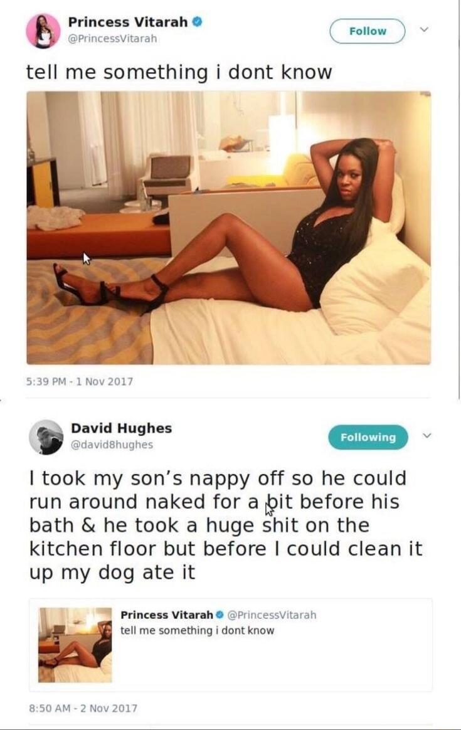Image resolution: width=461 pixels, height=730 pixels.
Task: Open the large hotel room photo
Action: point(229,228)
